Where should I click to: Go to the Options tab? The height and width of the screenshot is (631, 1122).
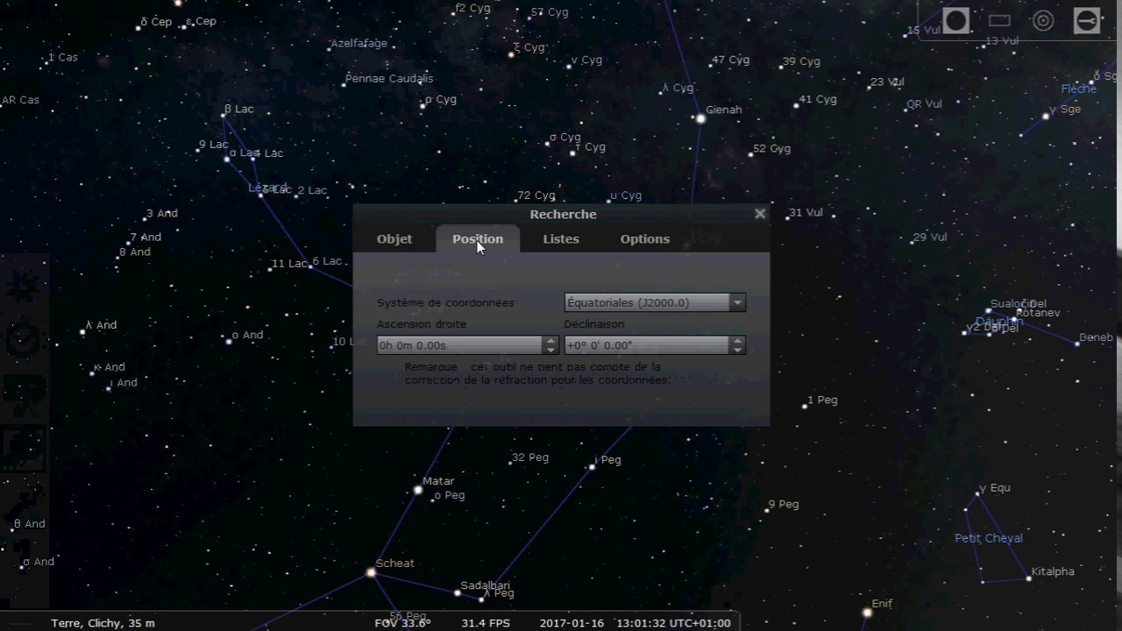tap(644, 238)
